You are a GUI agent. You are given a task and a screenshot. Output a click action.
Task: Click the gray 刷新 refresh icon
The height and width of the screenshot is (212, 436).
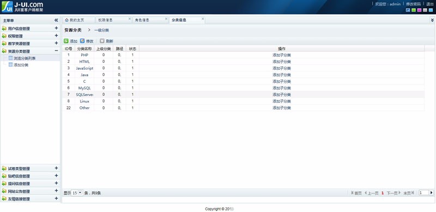point(102,41)
